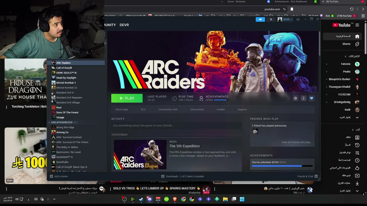Click the activity post input field

tap(177, 125)
